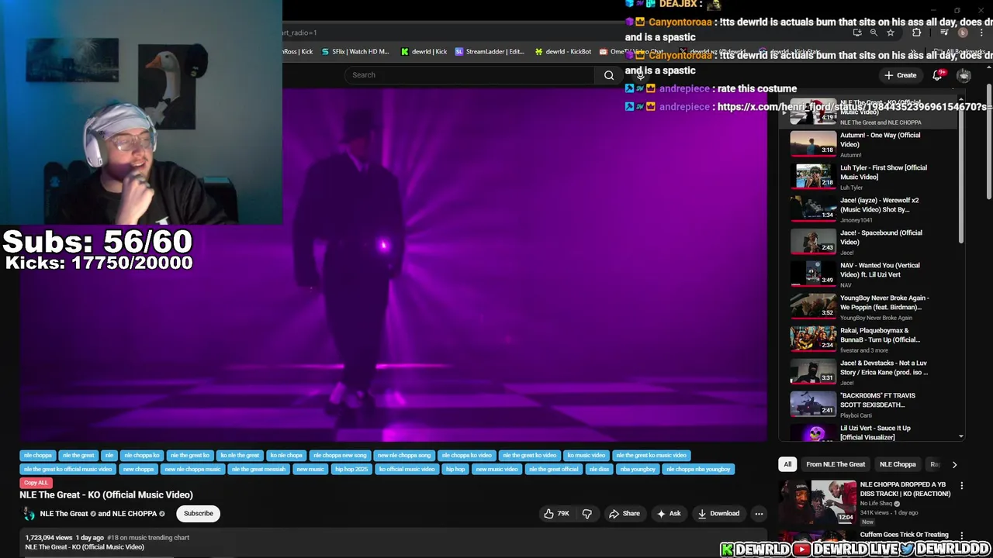Viewport: 993px width, 558px height.
Task: Click the 'nle the great messiah' tag
Action: click(258, 469)
